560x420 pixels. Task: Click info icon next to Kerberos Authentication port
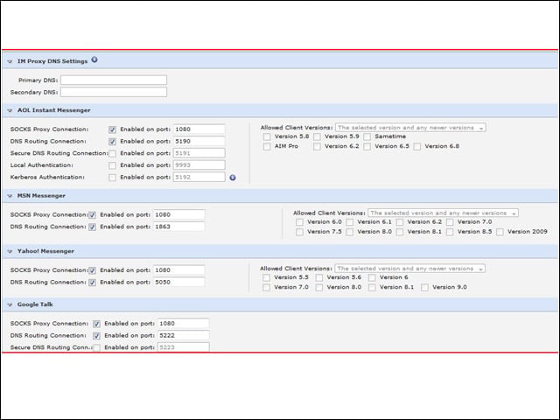233,178
